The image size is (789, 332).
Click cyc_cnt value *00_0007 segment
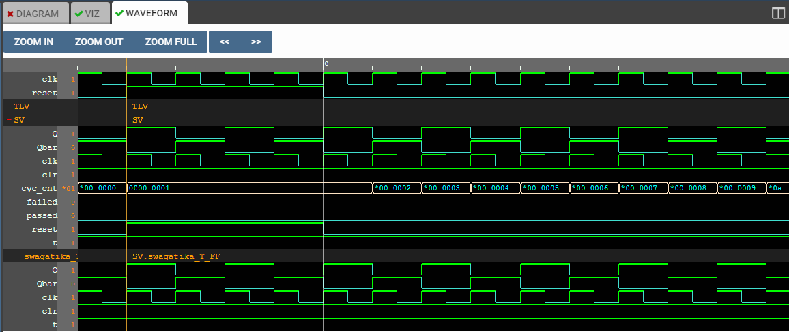(x=643, y=188)
